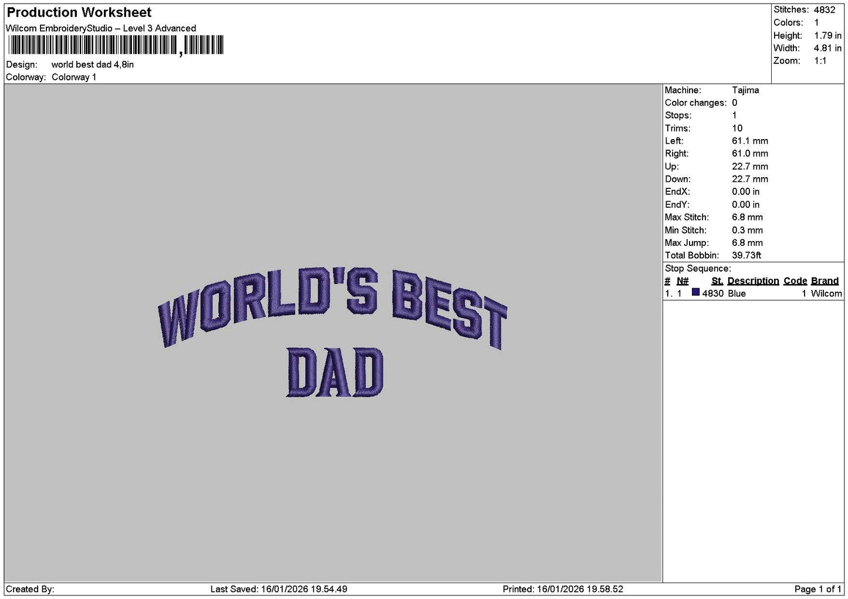The image size is (848, 599).
Task: Click the Max Jump value 6.8 mm
Action: tap(748, 243)
